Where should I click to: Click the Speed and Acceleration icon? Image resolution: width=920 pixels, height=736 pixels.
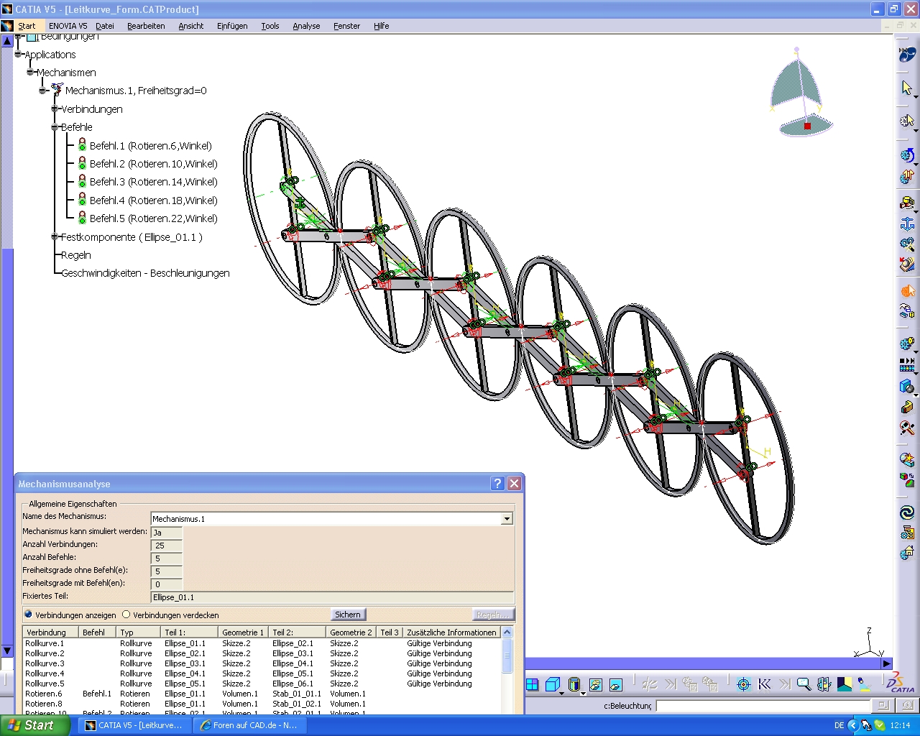pos(907,264)
